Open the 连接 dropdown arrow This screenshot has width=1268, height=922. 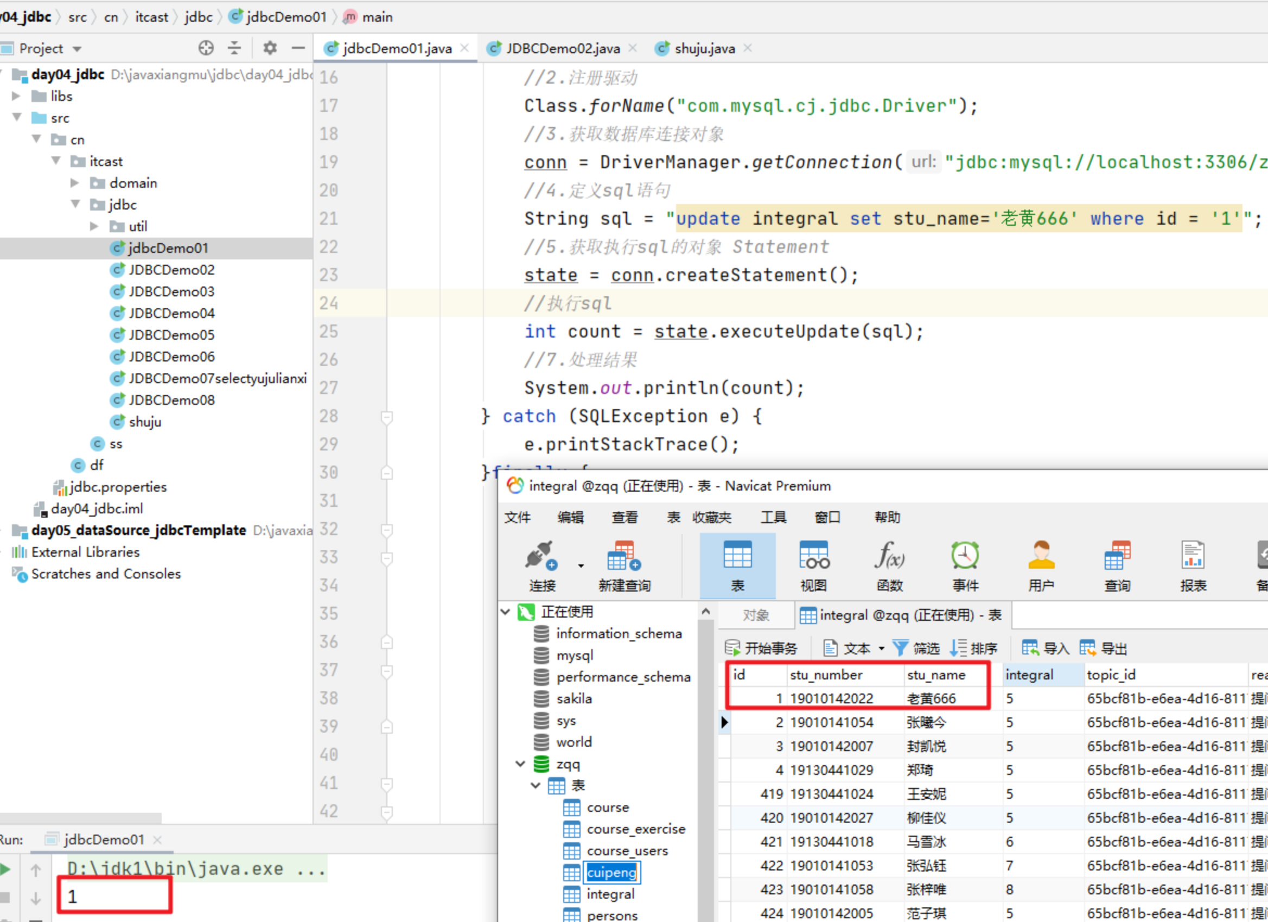(x=581, y=566)
